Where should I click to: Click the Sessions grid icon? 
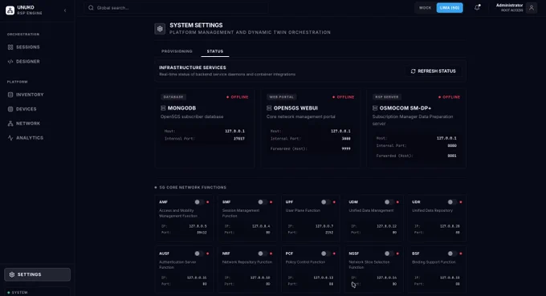point(10,47)
